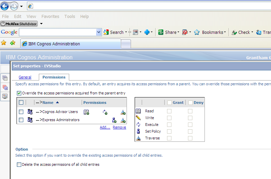Viewport: 271px width, 179px height.
Task: Go back using the browser Back arrow
Action: (x=4, y=6)
